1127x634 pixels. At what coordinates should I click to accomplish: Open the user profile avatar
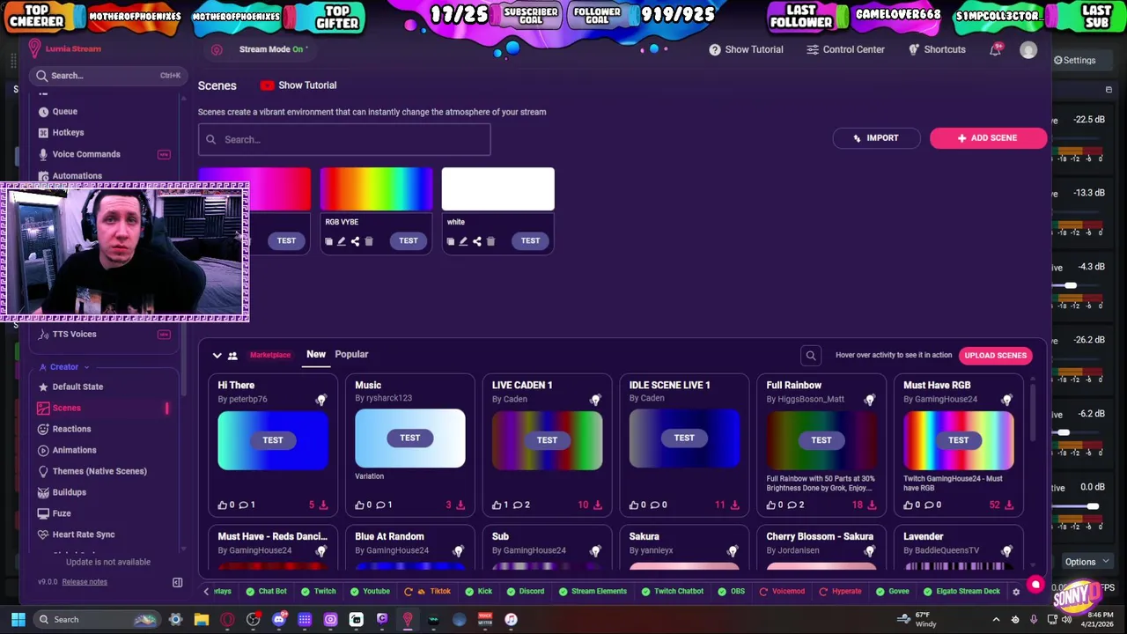pos(1028,50)
